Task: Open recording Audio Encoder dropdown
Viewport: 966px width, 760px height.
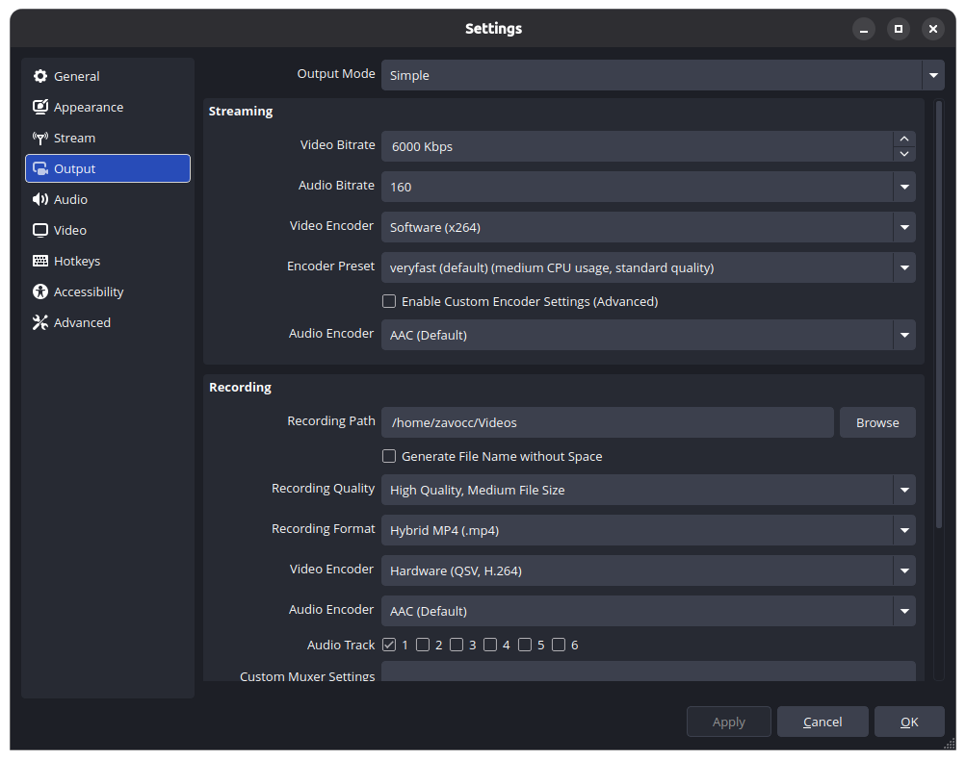Action: click(x=648, y=611)
